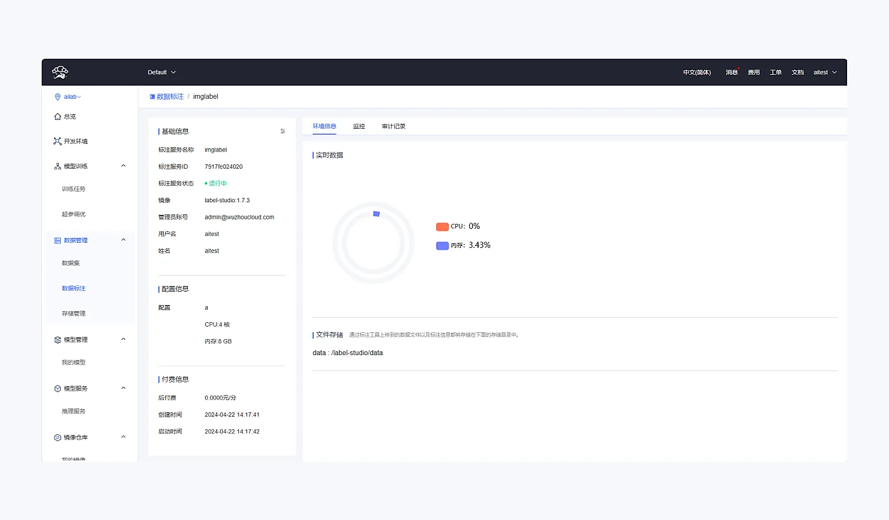The width and height of the screenshot is (889, 520).
Task: Click the blue 内存 legend swatch
Action: [443, 245]
